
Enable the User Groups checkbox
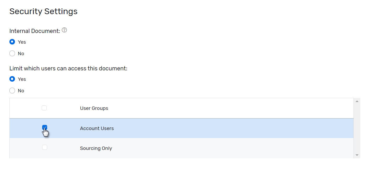pos(44,108)
